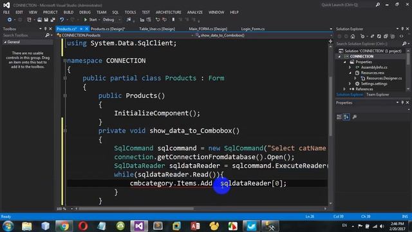Toggle auto-hide pin on Toolbox panel
The width and height of the screenshot is (412, 232).
[x=45, y=28]
